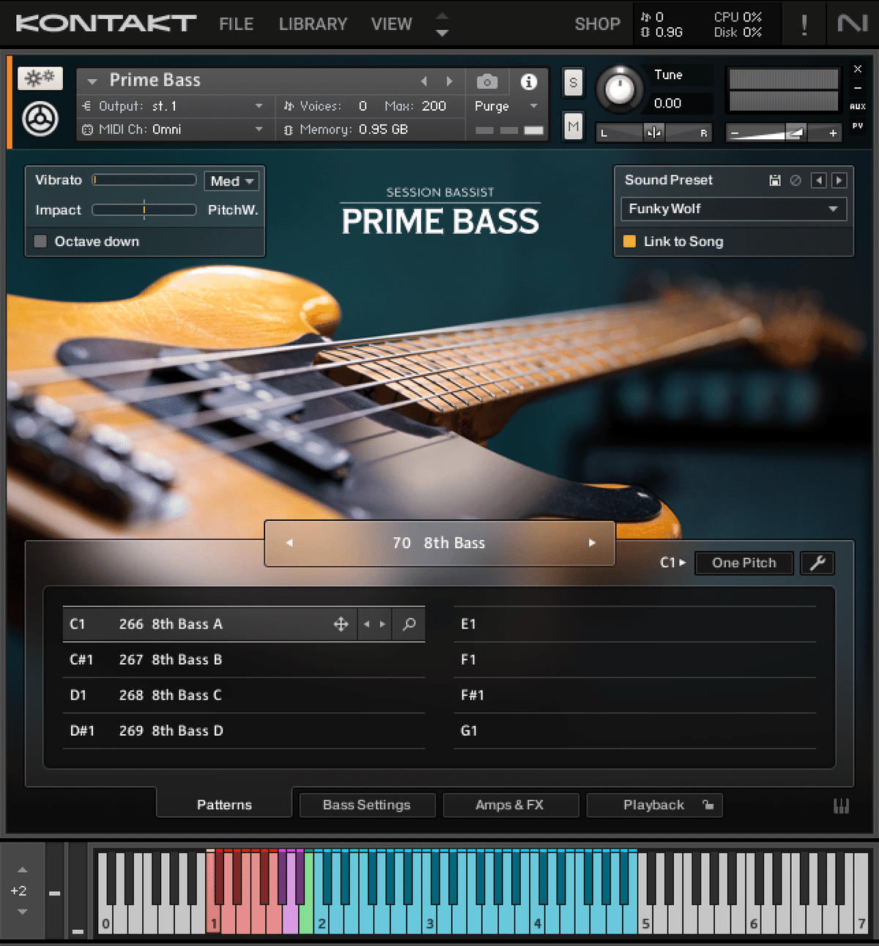Enable the Octave down checkbox
The image size is (879, 946).
pyautogui.click(x=40, y=241)
